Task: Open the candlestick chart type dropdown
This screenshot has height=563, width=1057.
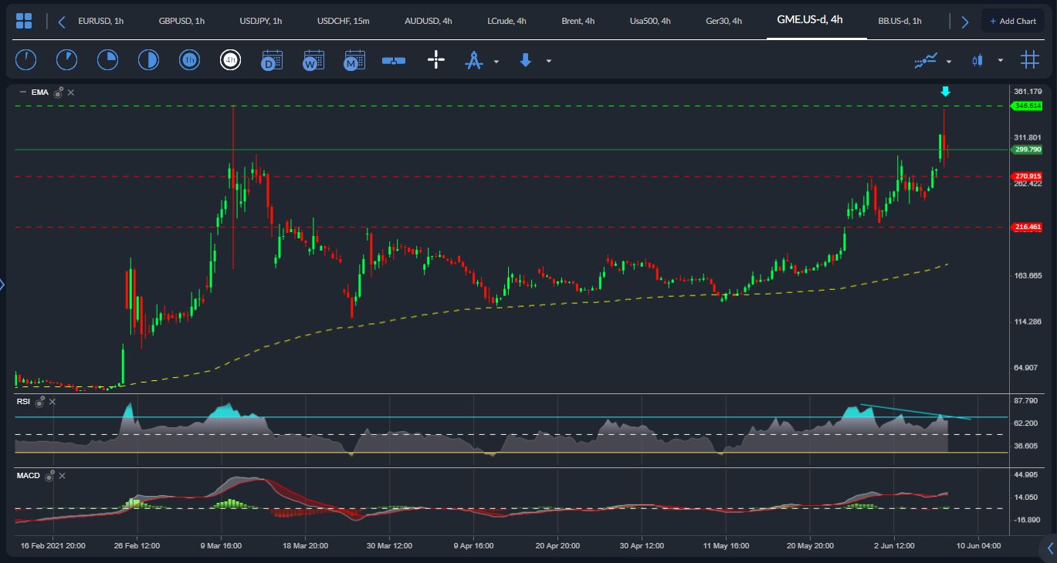Action: pos(1001,60)
